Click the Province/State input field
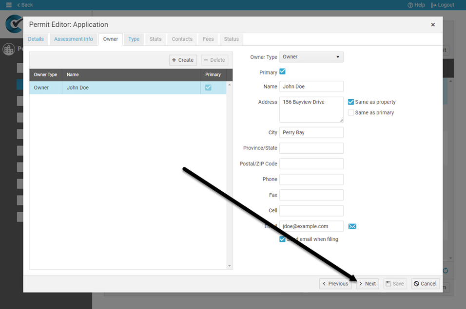The image size is (466, 309). (311, 148)
